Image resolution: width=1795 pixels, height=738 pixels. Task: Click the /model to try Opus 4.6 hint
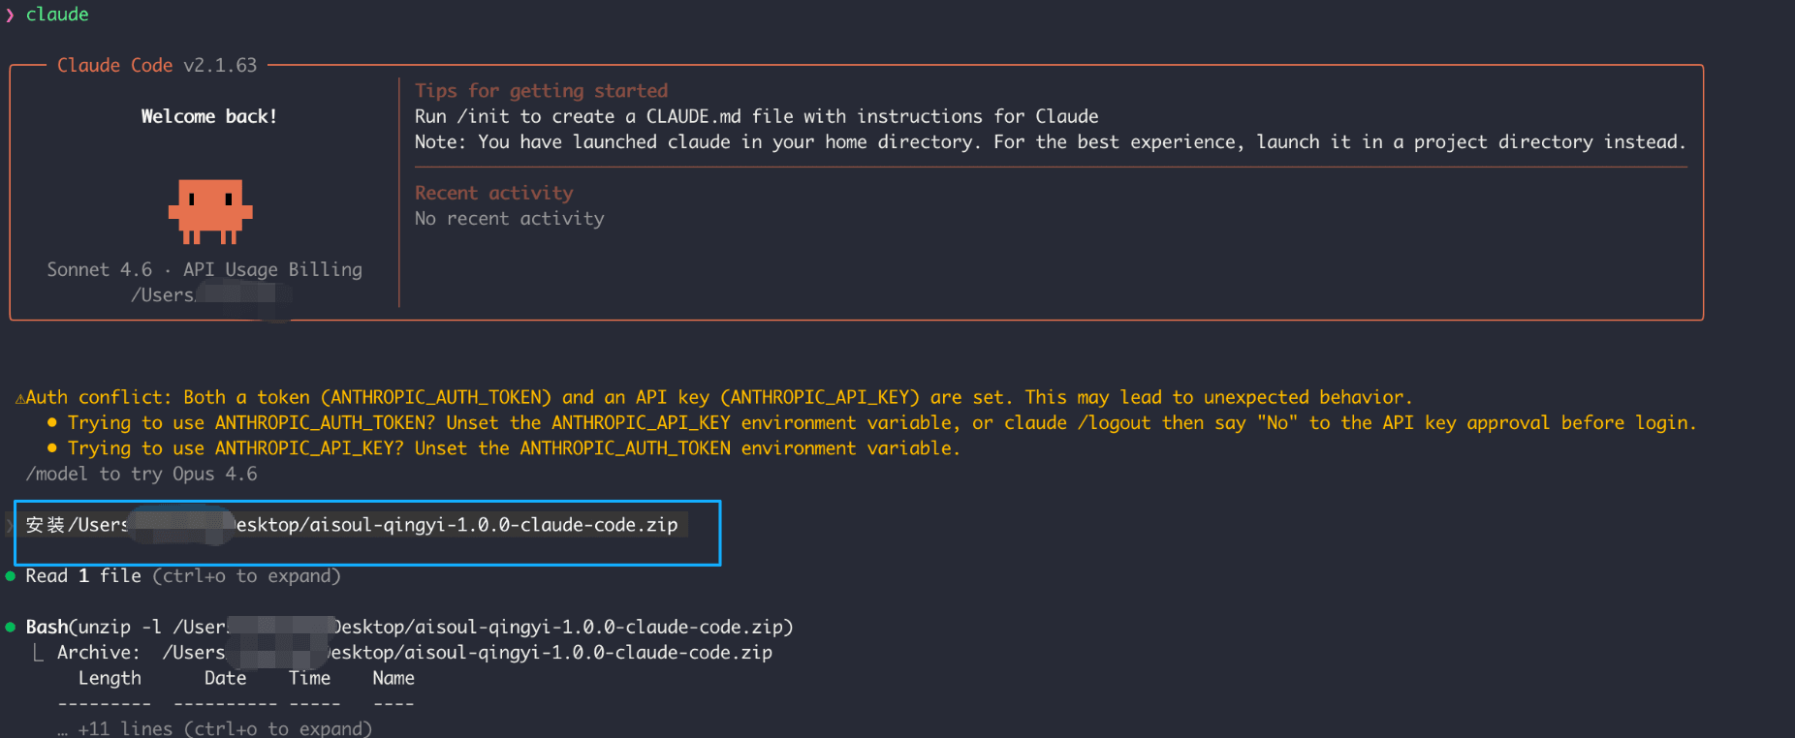click(142, 474)
